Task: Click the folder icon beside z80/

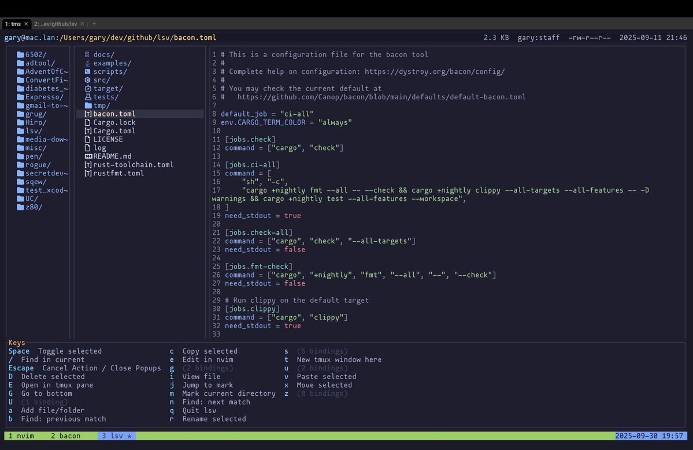Action: click(20, 207)
